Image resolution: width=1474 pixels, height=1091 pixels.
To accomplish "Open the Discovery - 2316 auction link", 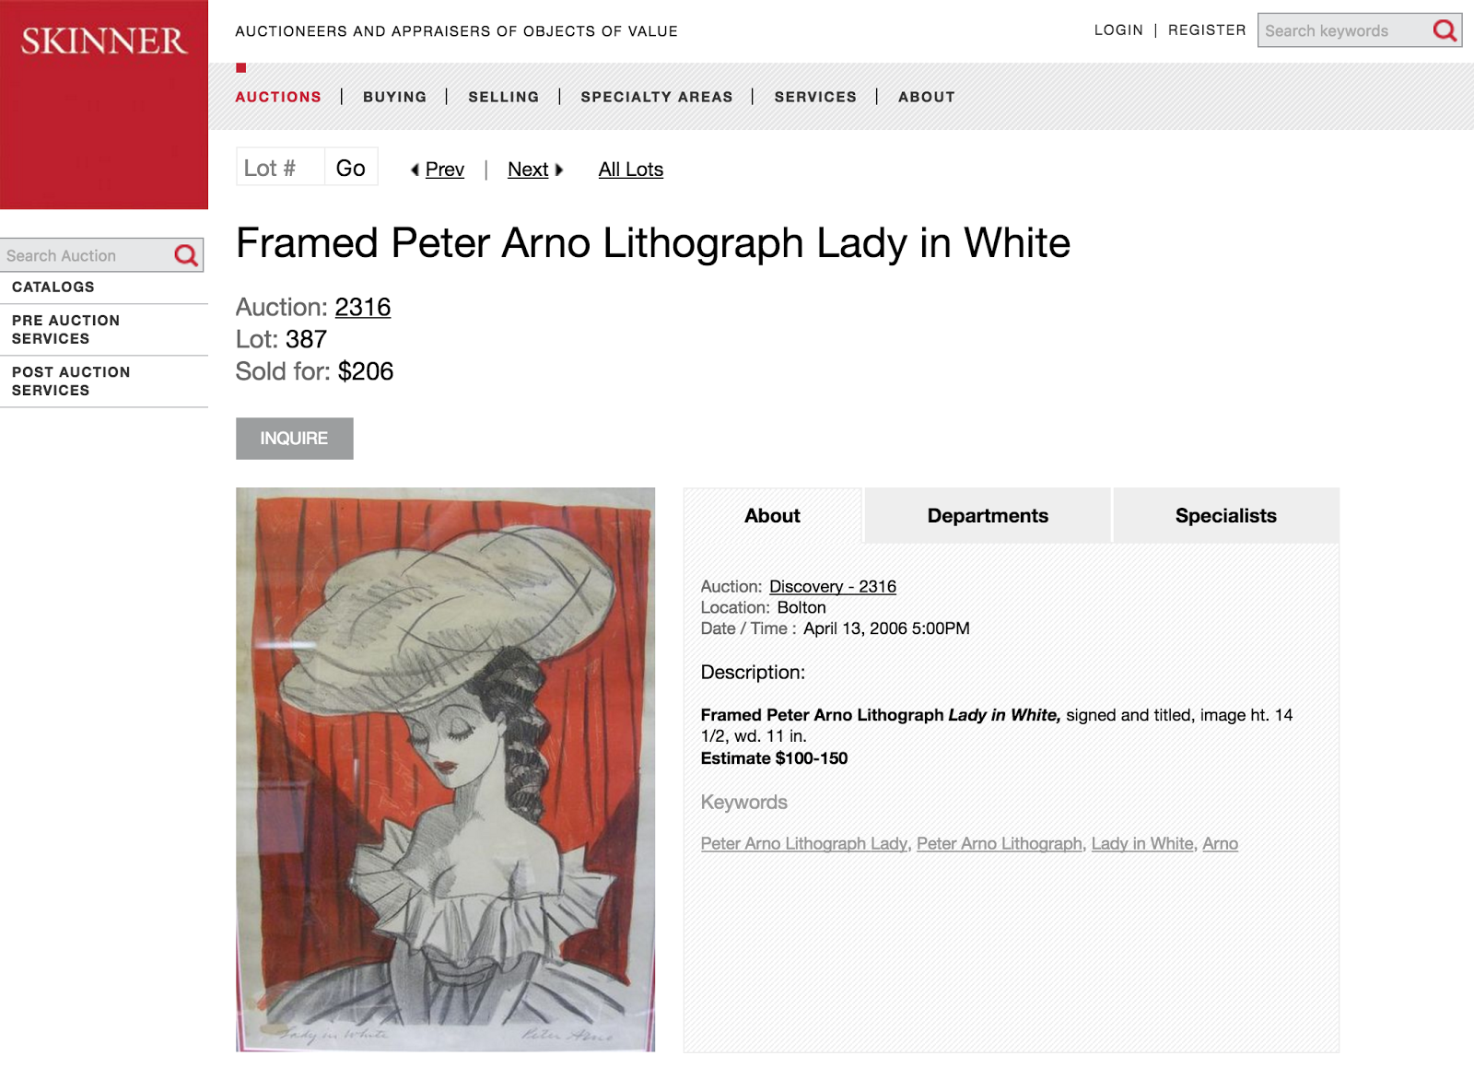I will click(x=833, y=587).
